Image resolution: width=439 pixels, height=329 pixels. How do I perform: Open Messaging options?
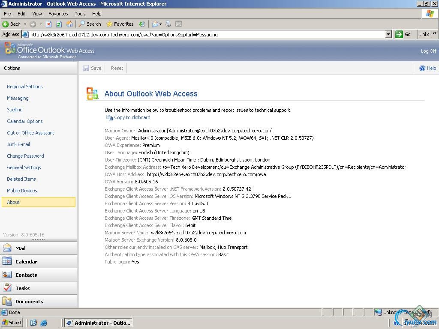tap(18, 98)
